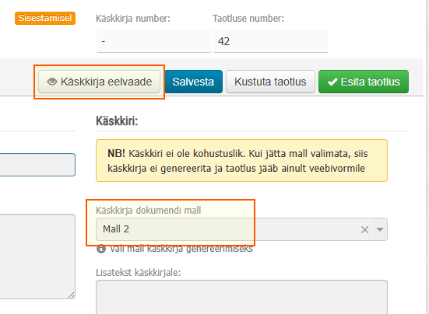Focus the Taotluse number field showing 42
The width and height of the screenshot is (429, 314).
point(271,41)
